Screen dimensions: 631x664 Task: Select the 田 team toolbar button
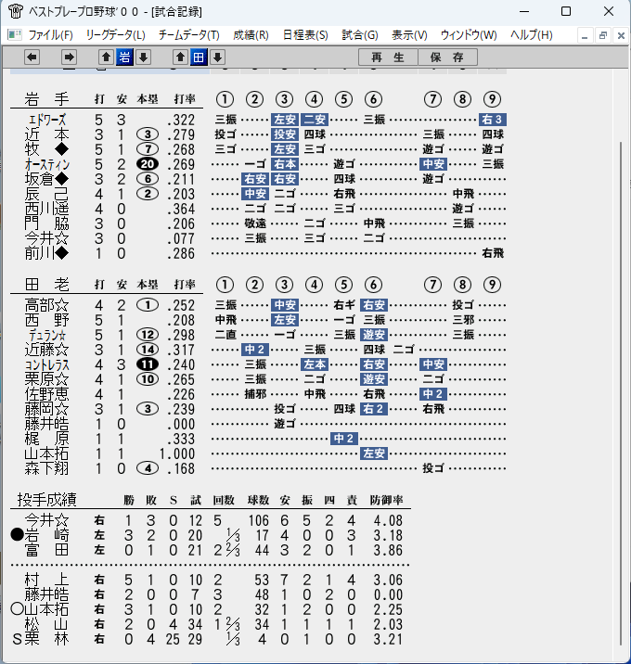point(199,57)
